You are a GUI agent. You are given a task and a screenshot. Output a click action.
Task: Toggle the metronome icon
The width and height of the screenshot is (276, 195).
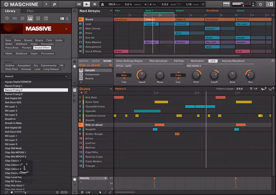[102, 4]
